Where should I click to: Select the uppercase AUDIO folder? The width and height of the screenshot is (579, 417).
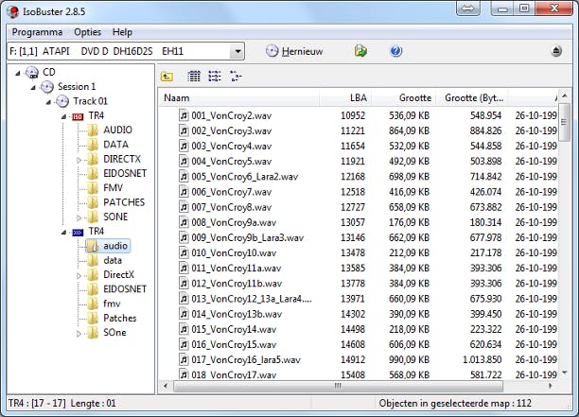click(x=118, y=130)
